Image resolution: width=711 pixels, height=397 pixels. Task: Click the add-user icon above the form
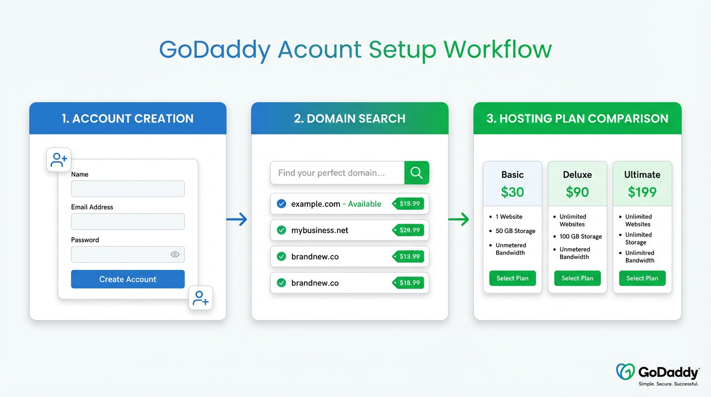[x=58, y=160]
